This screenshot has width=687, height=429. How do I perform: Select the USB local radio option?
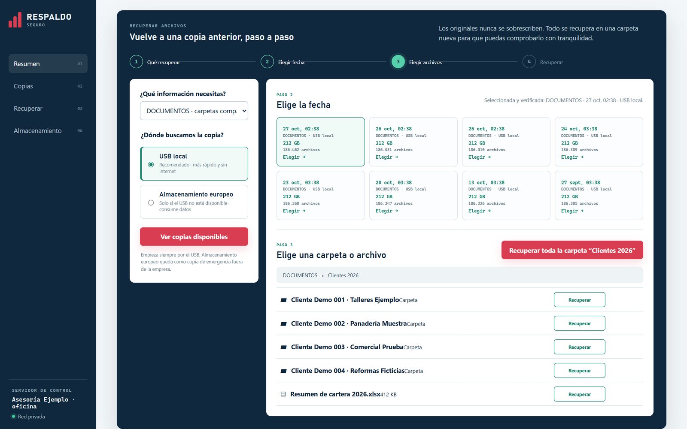151,165
